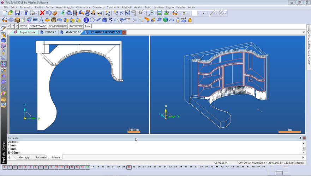The width and height of the screenshot is (311, 176).
Task: Toggle the X axis button
Action: 9,26
